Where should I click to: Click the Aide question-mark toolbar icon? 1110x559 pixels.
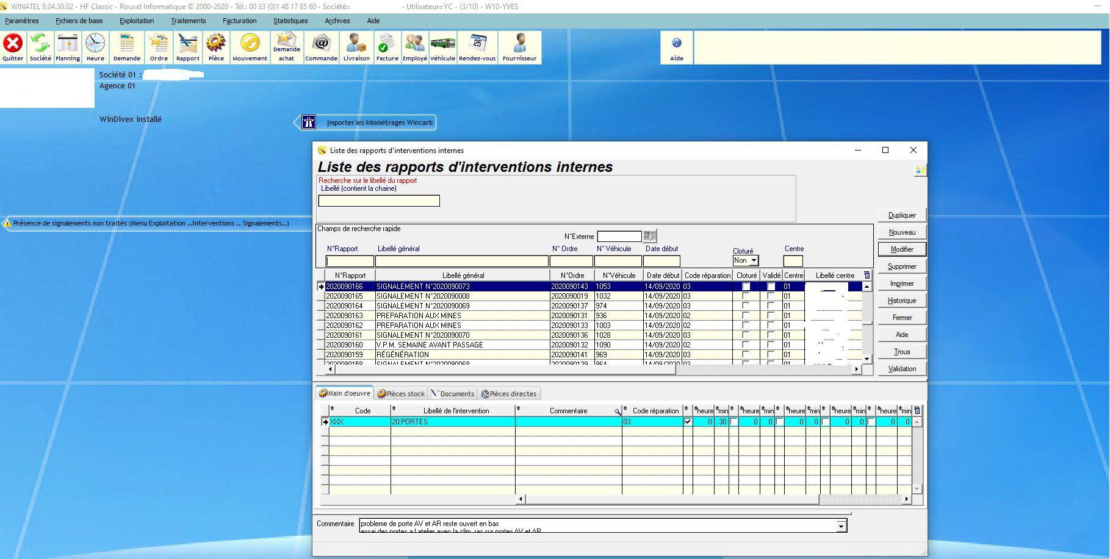tap(677, 48)
